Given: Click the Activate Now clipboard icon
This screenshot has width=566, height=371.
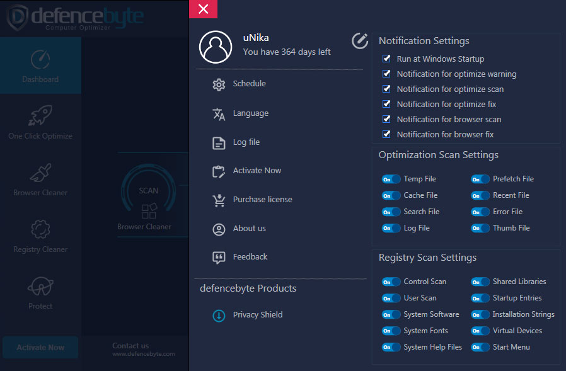Looking at the screenshot, I should click(219, 171).
